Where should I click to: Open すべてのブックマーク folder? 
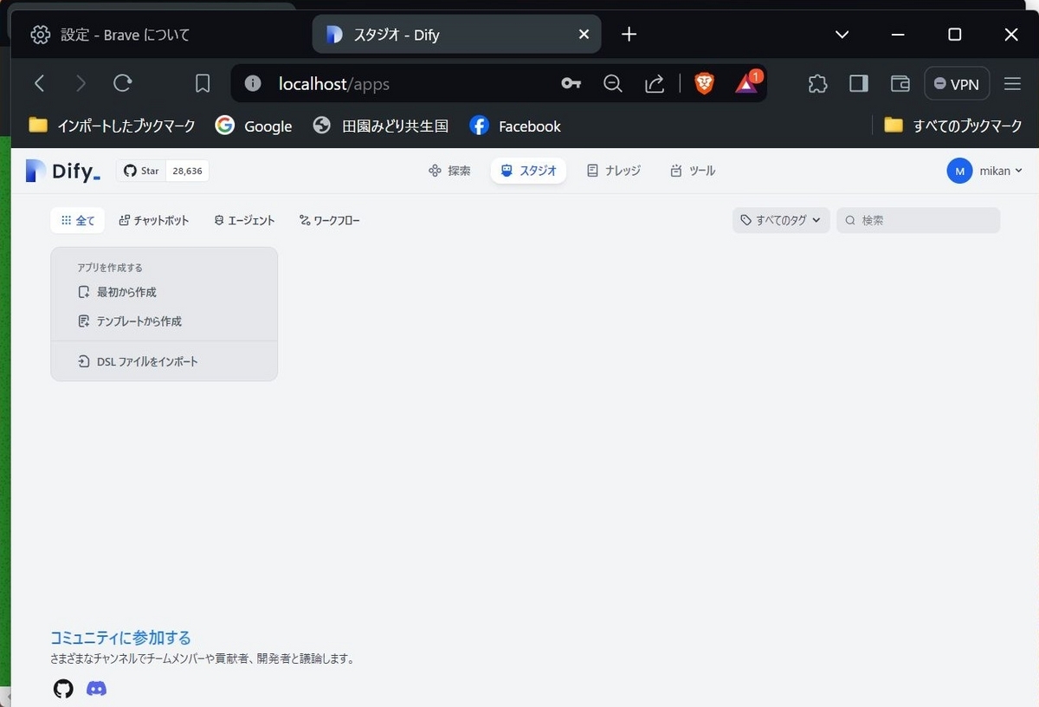pos(953,126)
